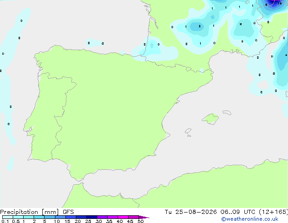Click the purple arrow tip ending the legend
The image size is (288, 223).
point(144,217)
